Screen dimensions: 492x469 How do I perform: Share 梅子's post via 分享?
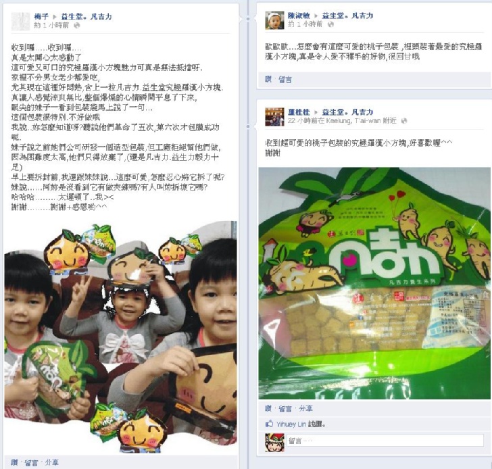(52, 462)
